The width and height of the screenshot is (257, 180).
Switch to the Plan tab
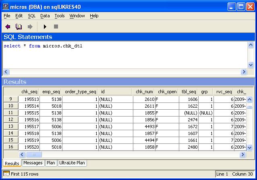click(x=51, y=163)
